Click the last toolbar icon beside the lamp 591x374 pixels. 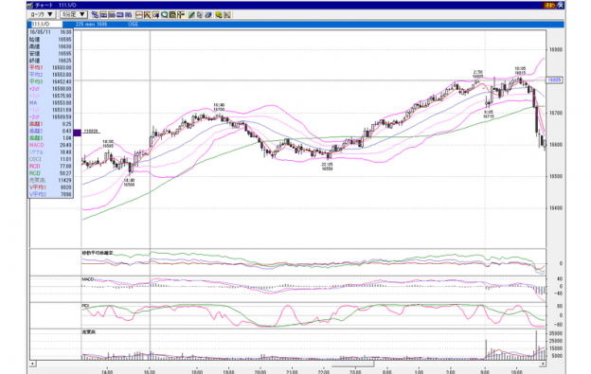227,15
